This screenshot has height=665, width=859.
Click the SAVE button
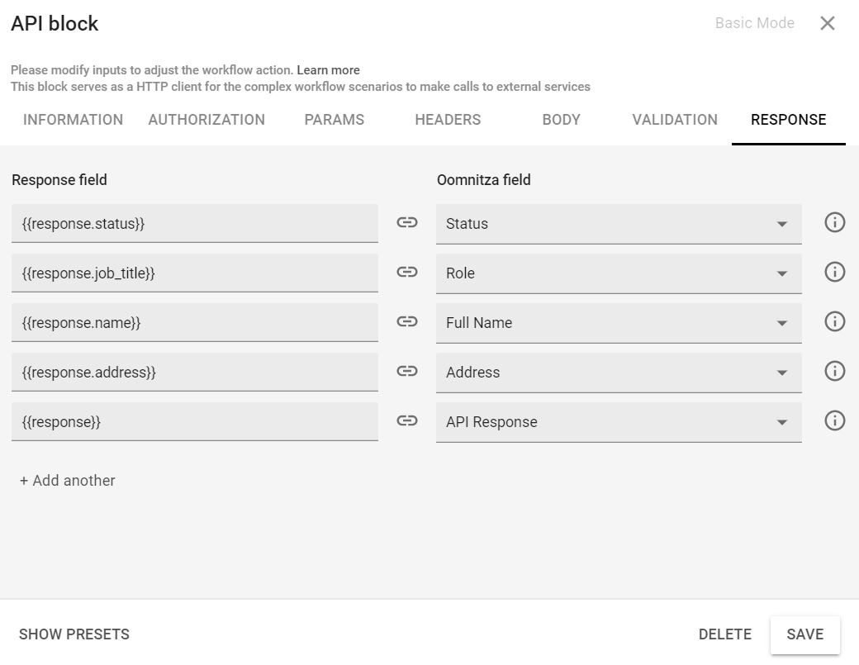[x=805, y=634]
